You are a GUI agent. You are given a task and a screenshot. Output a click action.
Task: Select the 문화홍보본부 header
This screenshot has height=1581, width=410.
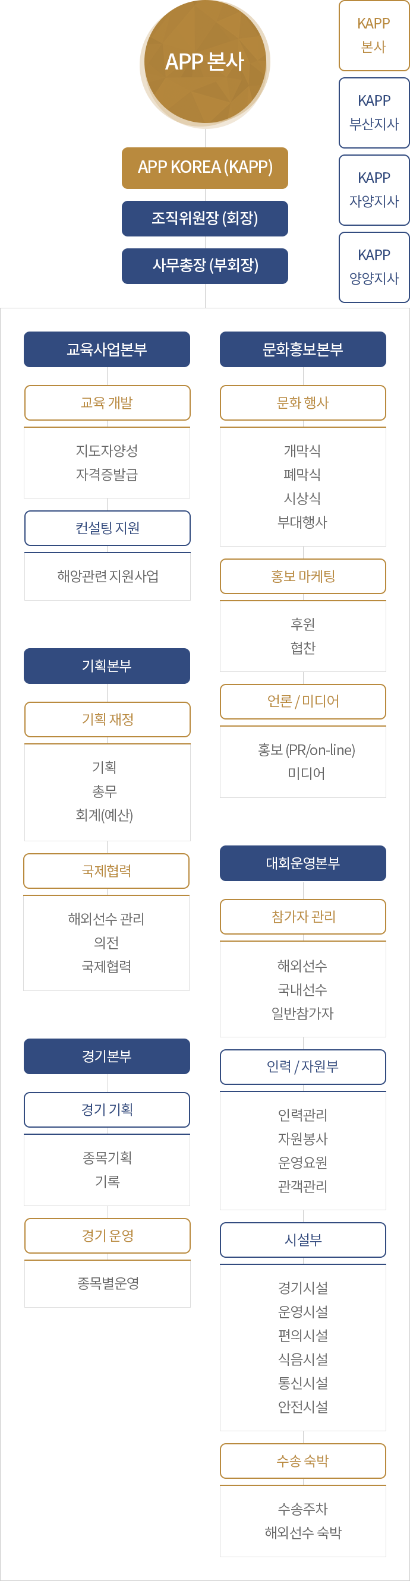click(x=303, y=349)
